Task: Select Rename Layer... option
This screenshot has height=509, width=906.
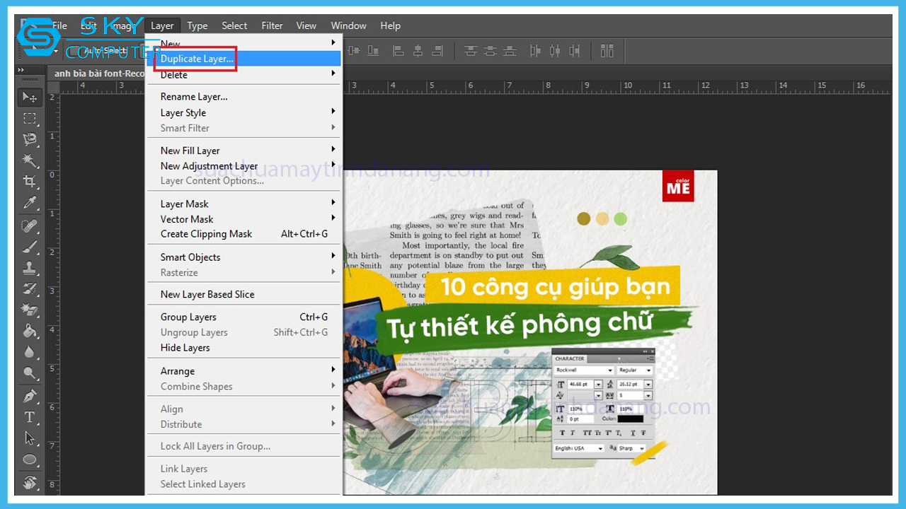Action: [x=194, y=97]
